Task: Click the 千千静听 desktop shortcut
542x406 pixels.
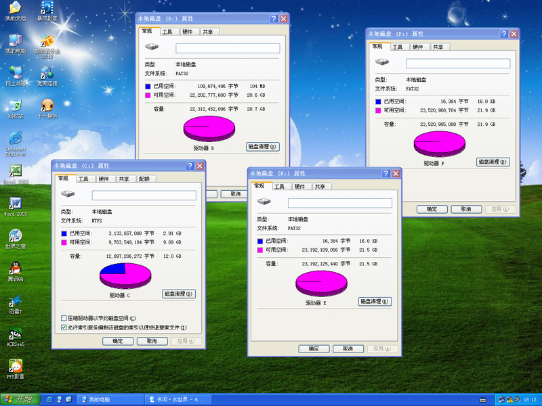Action: 47,109
